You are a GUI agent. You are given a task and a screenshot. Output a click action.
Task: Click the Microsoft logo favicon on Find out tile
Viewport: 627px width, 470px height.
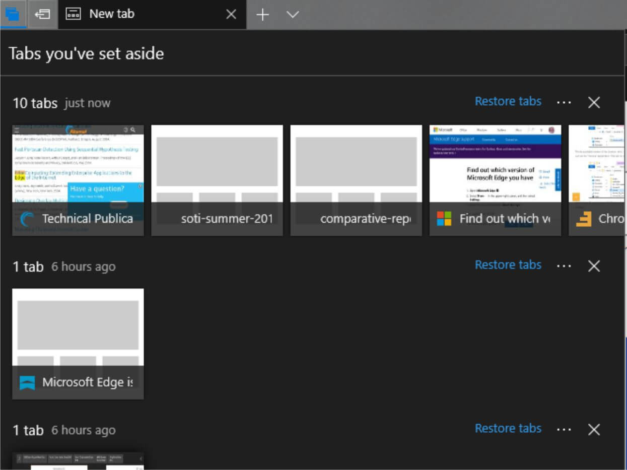(x=444, y=219)
